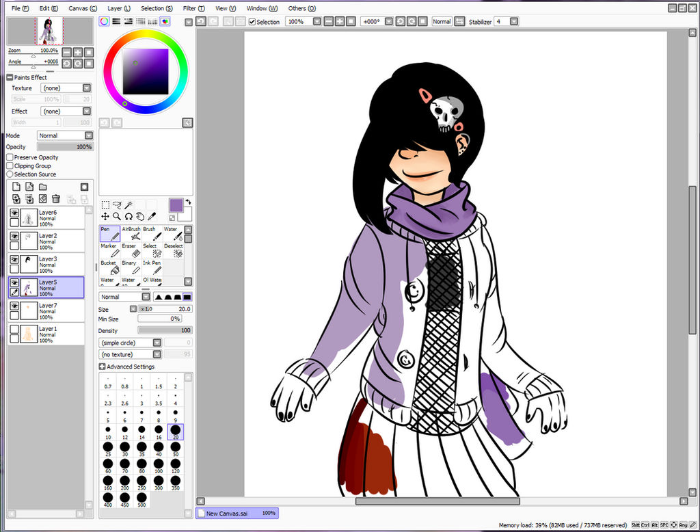Switch to New Canvas.sai document tab
Image resolution: width=700 pixels, height=532 pixels.
pos(237,514)
